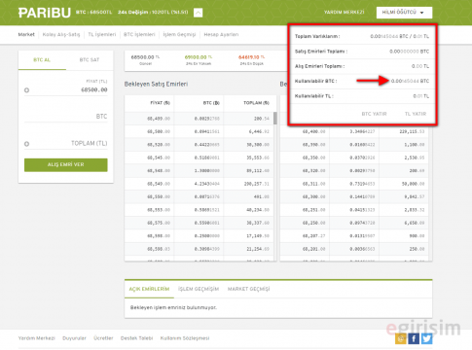
Task: Open the Market Geçmişi tab
Action: tap(248, 289)
